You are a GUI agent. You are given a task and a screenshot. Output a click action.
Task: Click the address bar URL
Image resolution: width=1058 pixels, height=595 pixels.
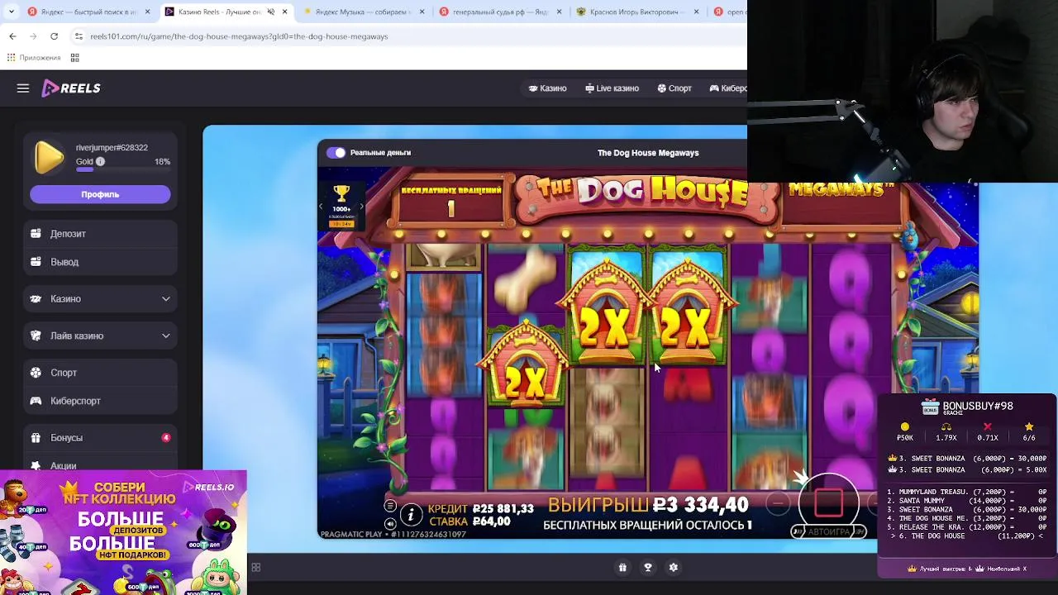click(x=239, y=36)
